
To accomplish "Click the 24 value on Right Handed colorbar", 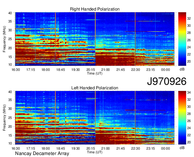I will 189,47.
